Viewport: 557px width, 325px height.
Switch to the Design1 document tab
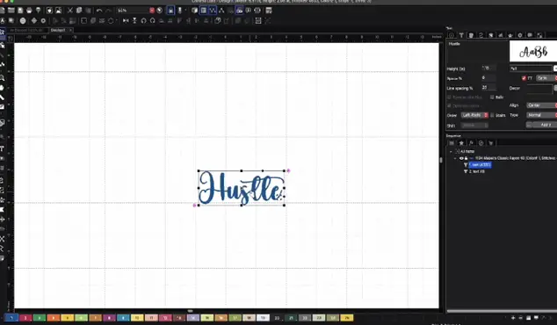click(x=58, y=30)
